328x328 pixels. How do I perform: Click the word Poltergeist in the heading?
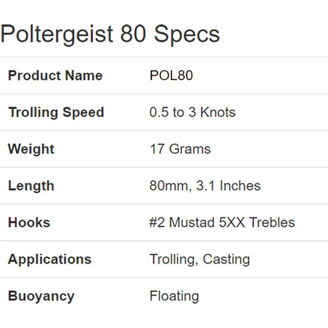[x=57, y=34]
